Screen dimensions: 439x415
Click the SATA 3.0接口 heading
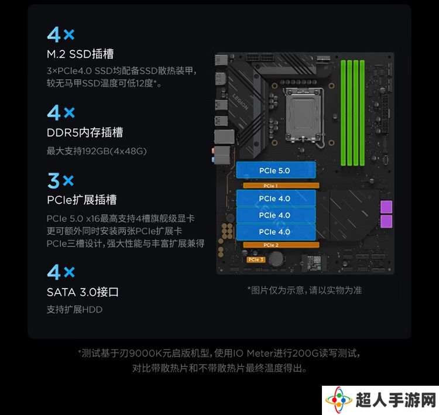click(x=83, y=292)
